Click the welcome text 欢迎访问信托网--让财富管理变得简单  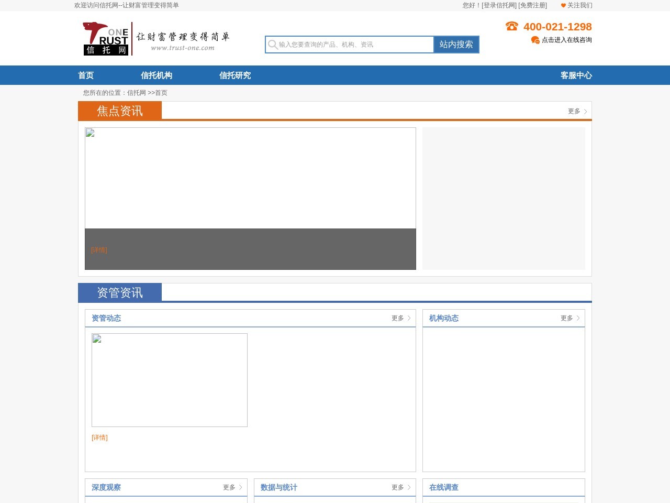[x=127, y=5]
